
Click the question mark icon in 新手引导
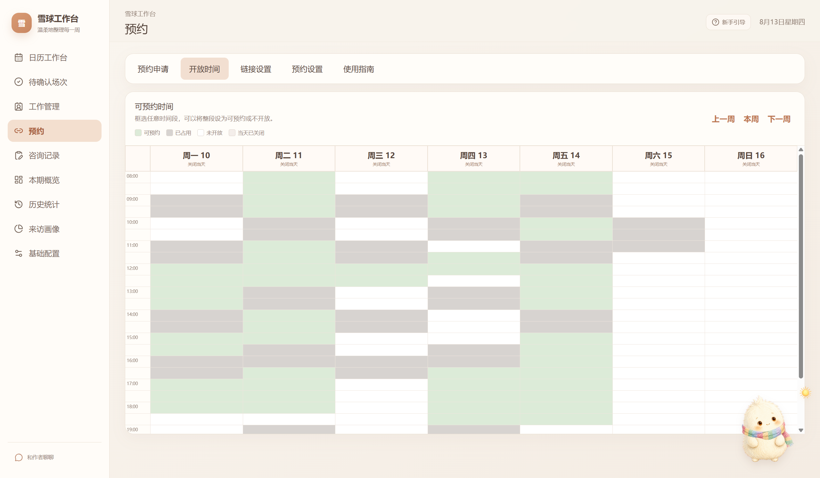click(x=715, y=22)
